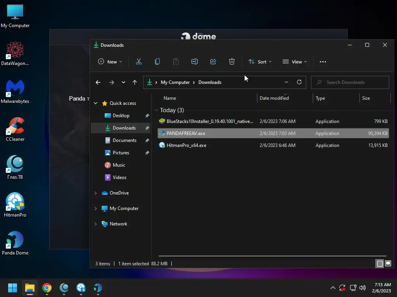Select Downloads in navigation pane
Viewport: 397px width, 297px height.
click(x=121, y=128)
